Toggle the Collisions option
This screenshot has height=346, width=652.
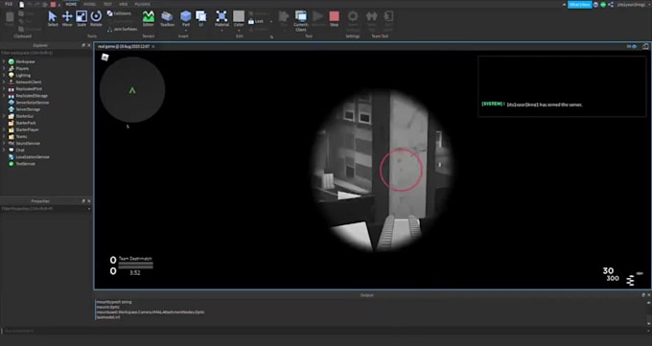coord(119,13)
